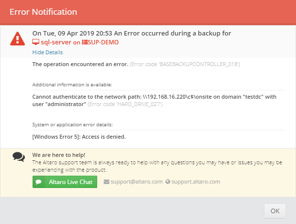Start an Altaro Live Chat session
296x224 pixels.
[65, 182]
